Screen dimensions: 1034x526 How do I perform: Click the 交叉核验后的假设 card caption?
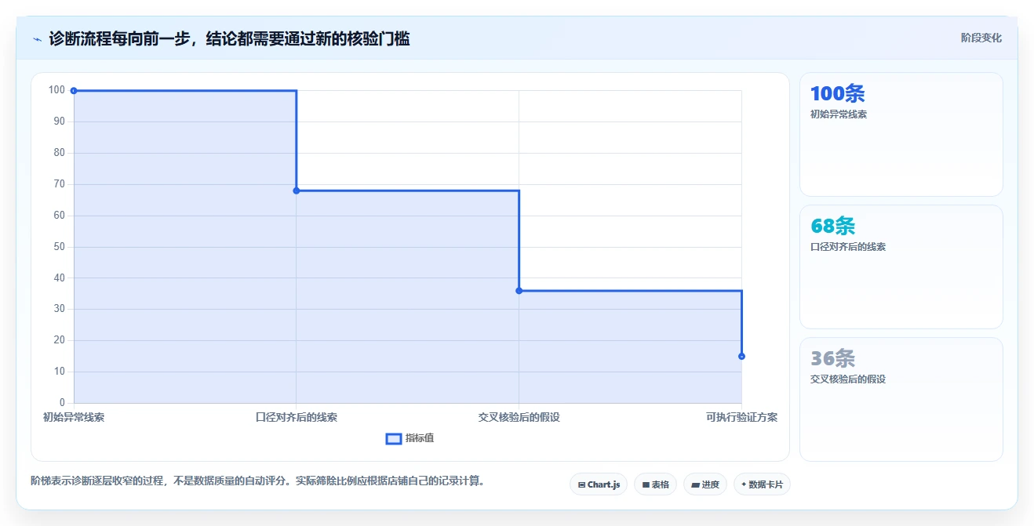[848, 379]
